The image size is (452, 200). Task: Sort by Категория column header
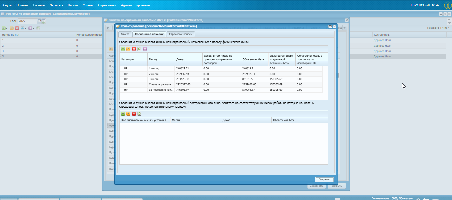[x=133, y=59]
